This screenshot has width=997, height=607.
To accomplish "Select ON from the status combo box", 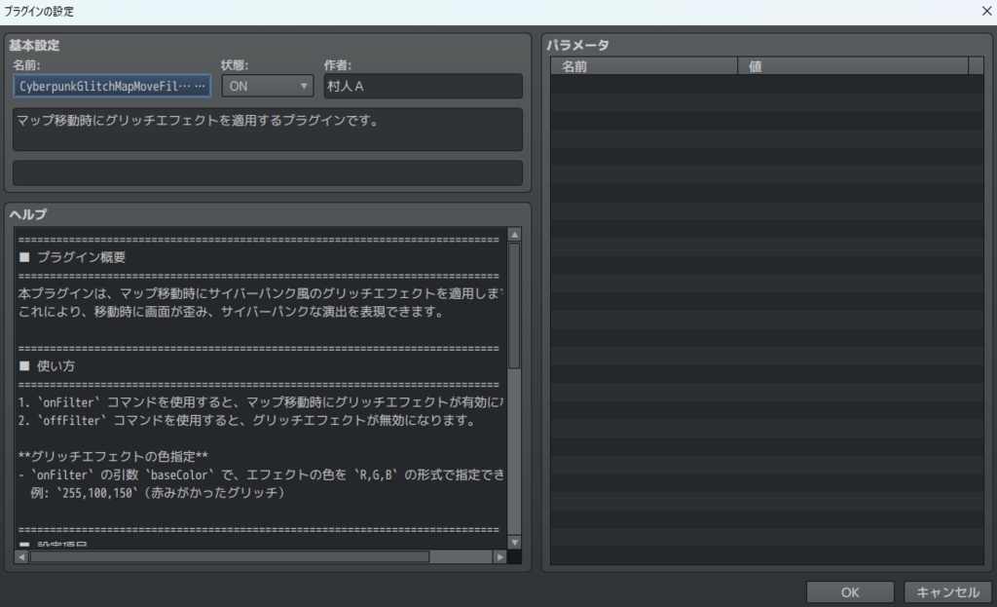I will point(263,86).
